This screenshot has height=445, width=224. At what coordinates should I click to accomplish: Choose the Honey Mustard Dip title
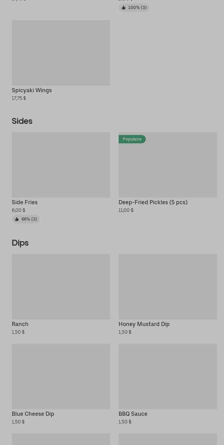click(144, 324)
